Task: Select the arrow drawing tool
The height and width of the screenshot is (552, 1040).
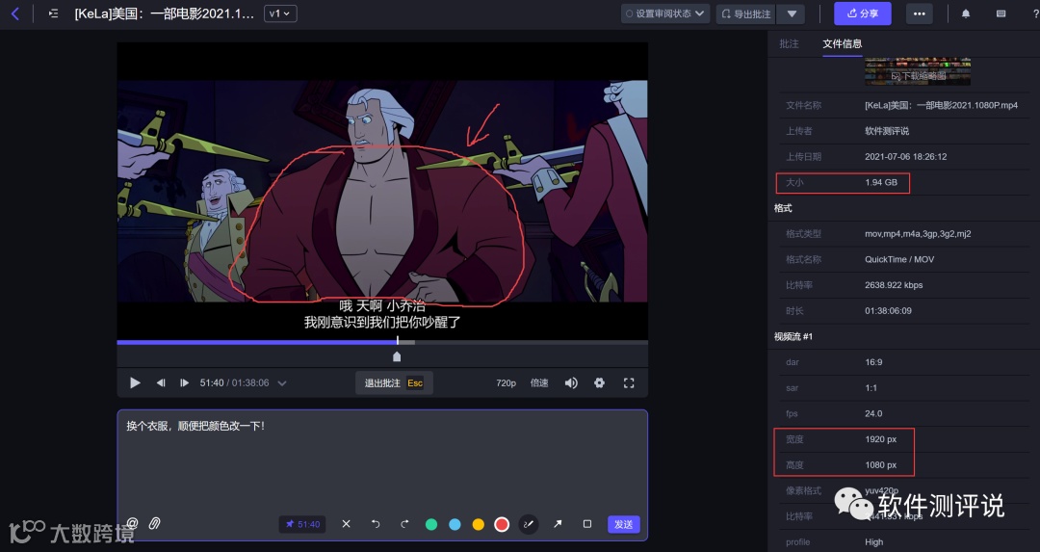Action: [x=558, y=524]
